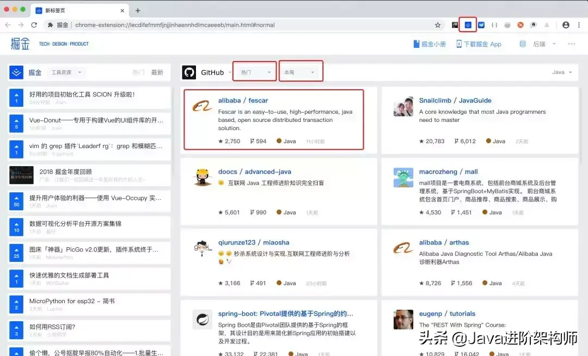This screenshot has width=588, height=356.
Task: Switch to the 最新 tab
Action: [x=157, y=72]
